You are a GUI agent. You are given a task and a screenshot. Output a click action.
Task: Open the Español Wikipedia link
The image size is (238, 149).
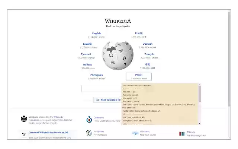[88, 44]
